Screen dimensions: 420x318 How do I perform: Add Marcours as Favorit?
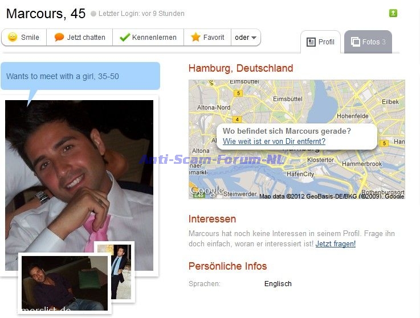click(x=207, y=37)
